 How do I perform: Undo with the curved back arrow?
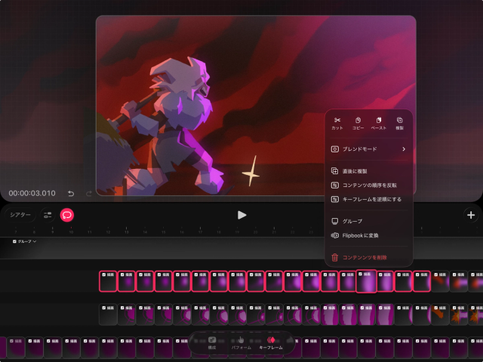[x=71, y=193]
